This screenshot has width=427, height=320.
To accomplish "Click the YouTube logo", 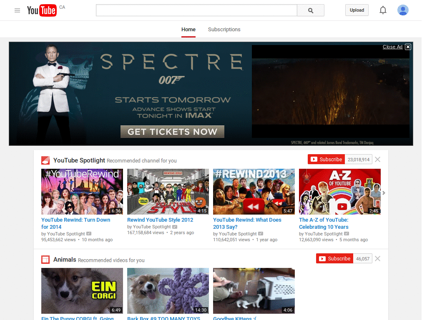I will tap(42, 10).
